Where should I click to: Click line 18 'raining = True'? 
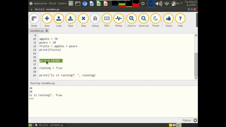[51, 68]
